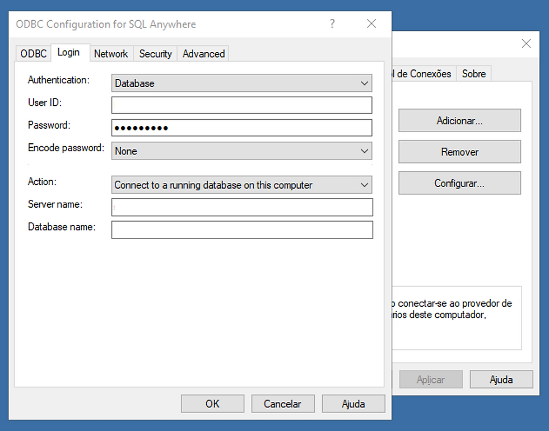
Task: Click the Database name text box
Action: [x=242, y=230]
